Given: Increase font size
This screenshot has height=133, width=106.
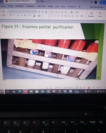Looking at the screenshot, I should click(39, 12).
